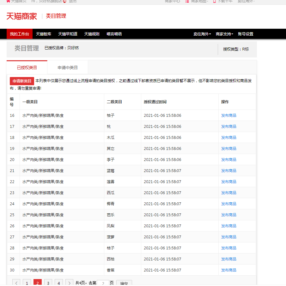The height and width of the screenshot is (286, 286).
Task: Click the red 申请新类目 button
Action: 22,81
